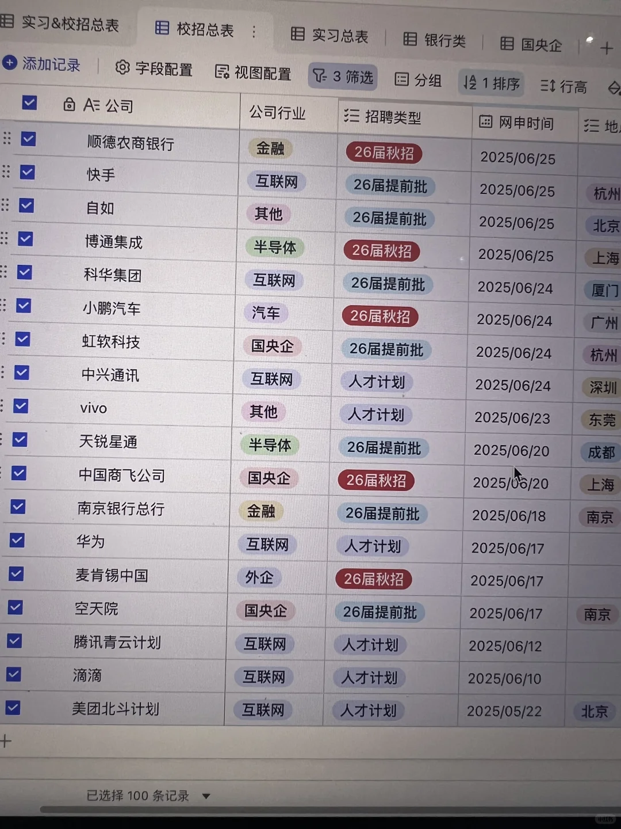The image size is (621, 829).
Task: Open 视图配置 view settings
Action: (x=253, y=73)
